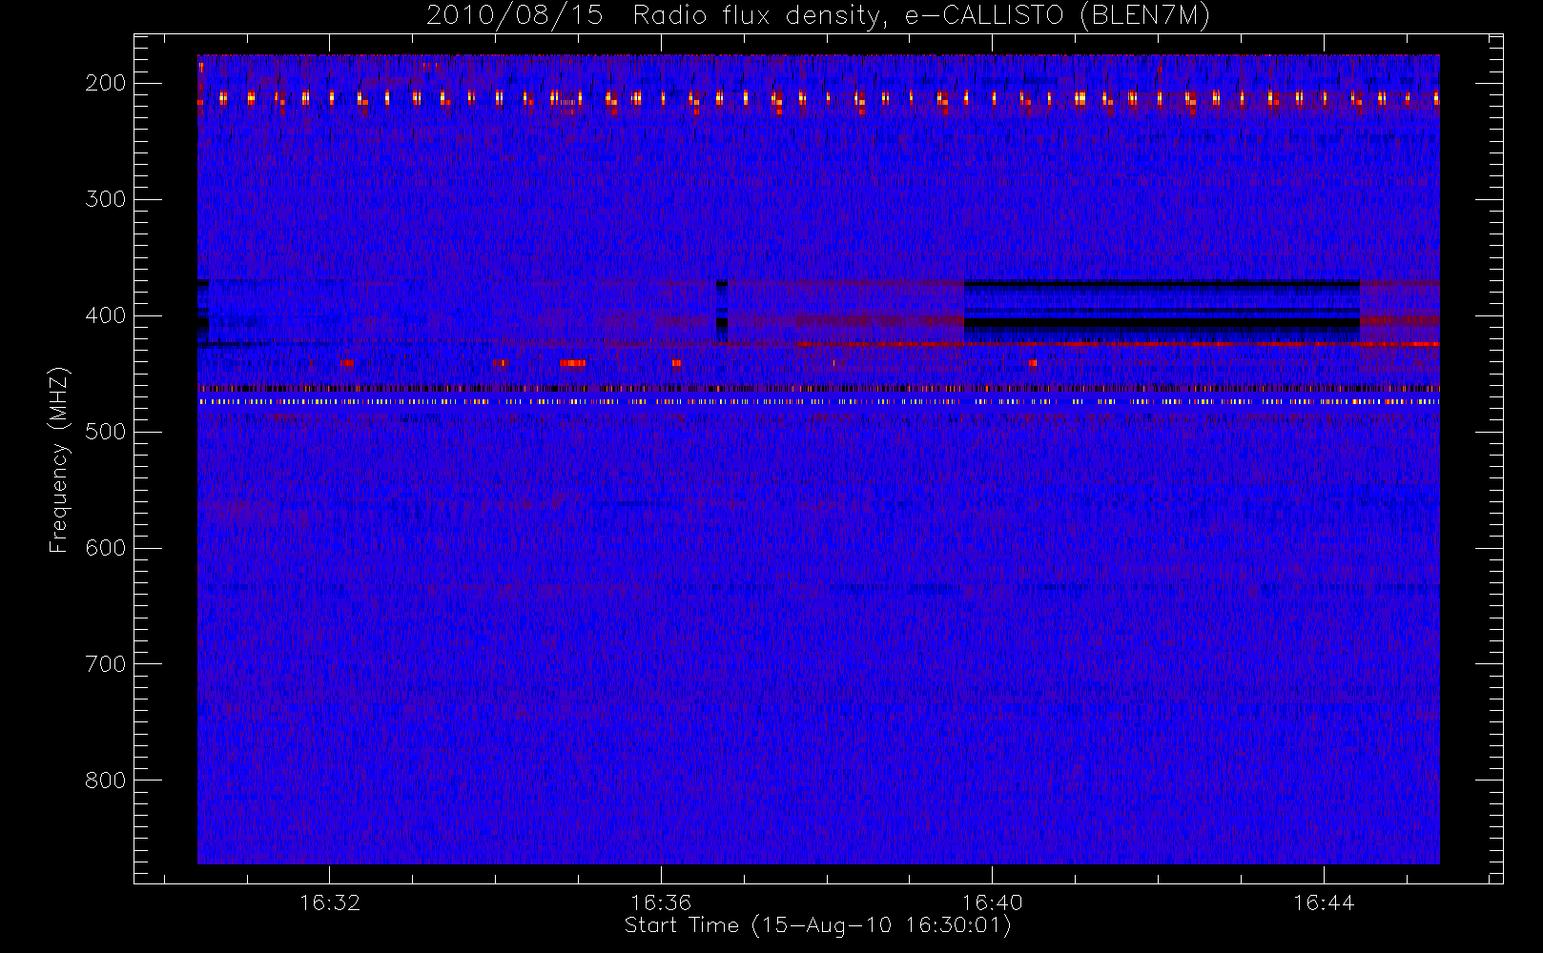Select the 200 frequency tick label
This screenshot has height=953, width=1543.
(x=106, y=83)
